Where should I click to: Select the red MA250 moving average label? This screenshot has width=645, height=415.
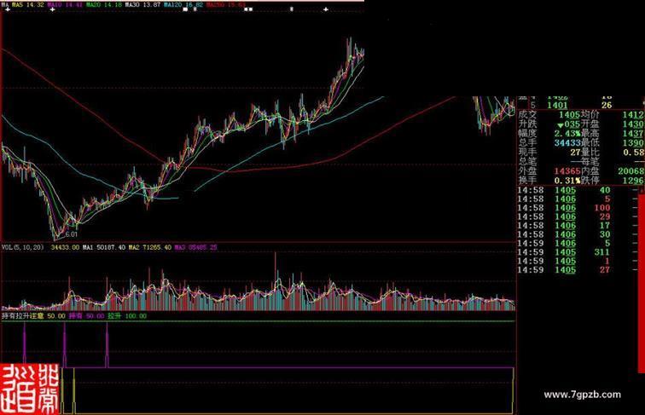pos(226,5)
